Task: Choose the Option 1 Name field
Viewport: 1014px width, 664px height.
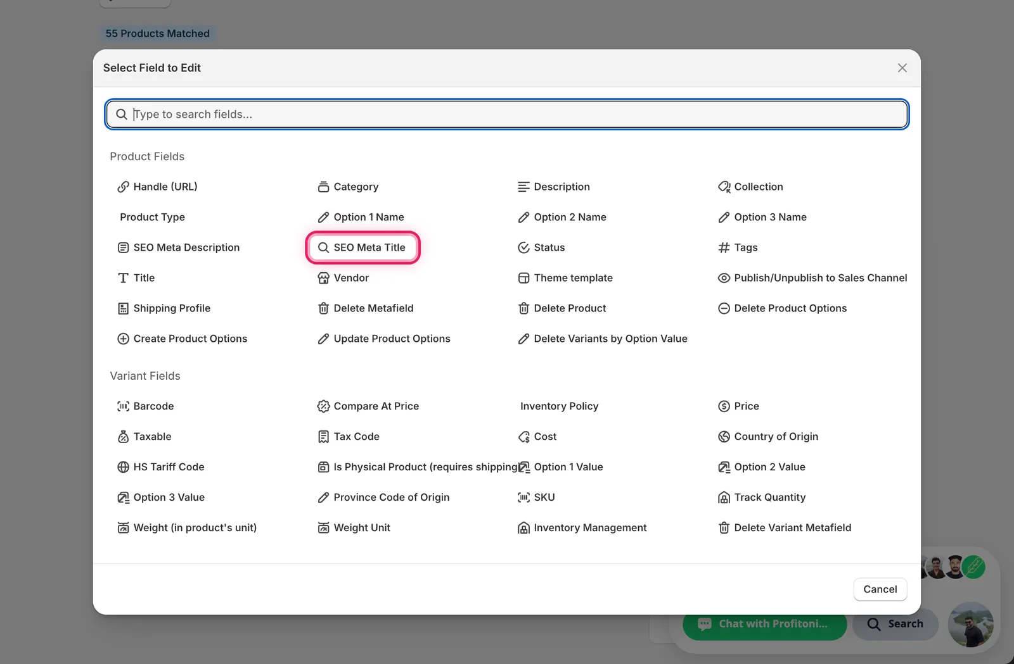Action: point(361,217)
